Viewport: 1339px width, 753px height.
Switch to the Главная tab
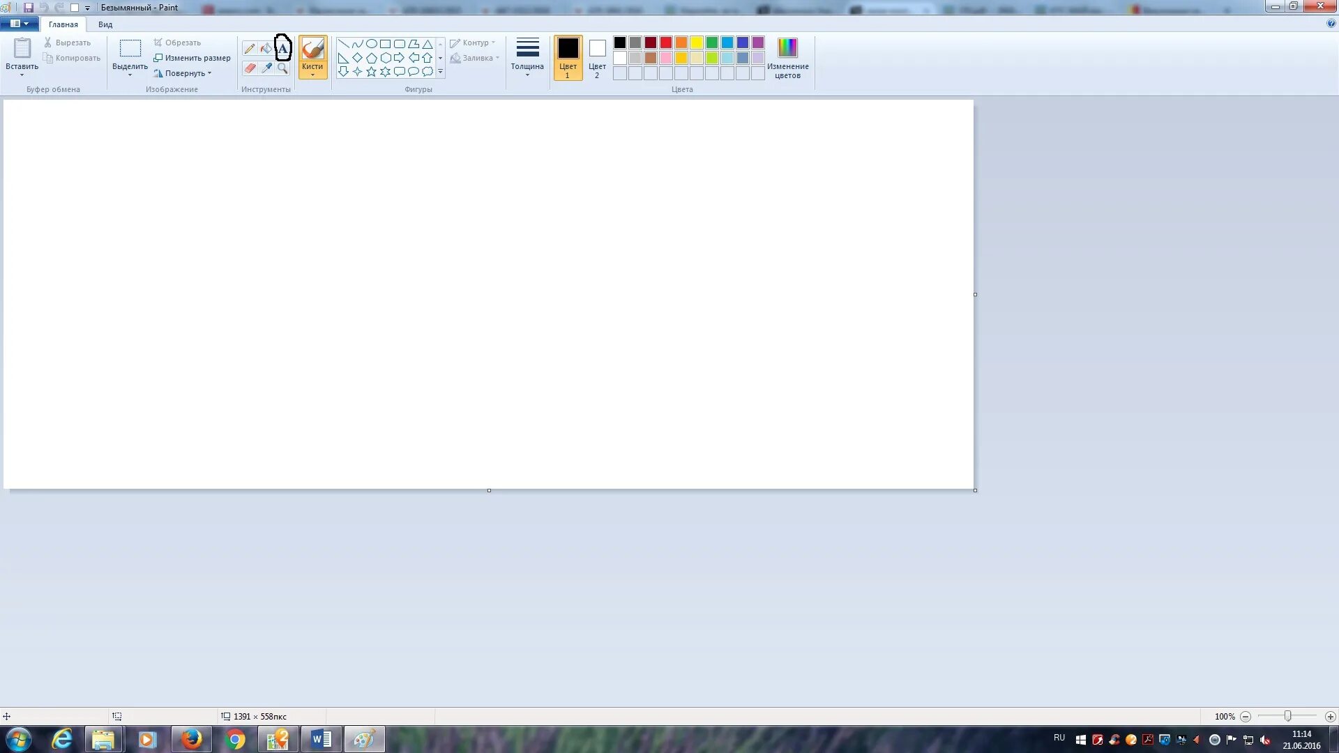coord(63,24)
